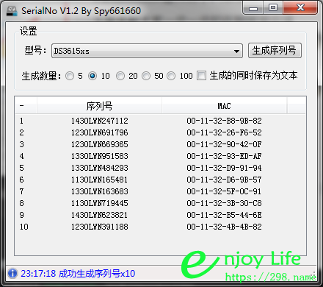
Task: Minimize the SerialNo window
Action: pyautogui.click(x=253, y=8)
